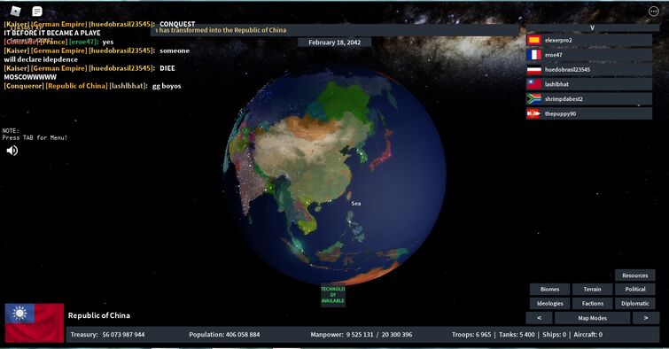Switch to Terrain map mode
Image resolution: width=669 pixels, height=349 pixels.
coord(592,290)
